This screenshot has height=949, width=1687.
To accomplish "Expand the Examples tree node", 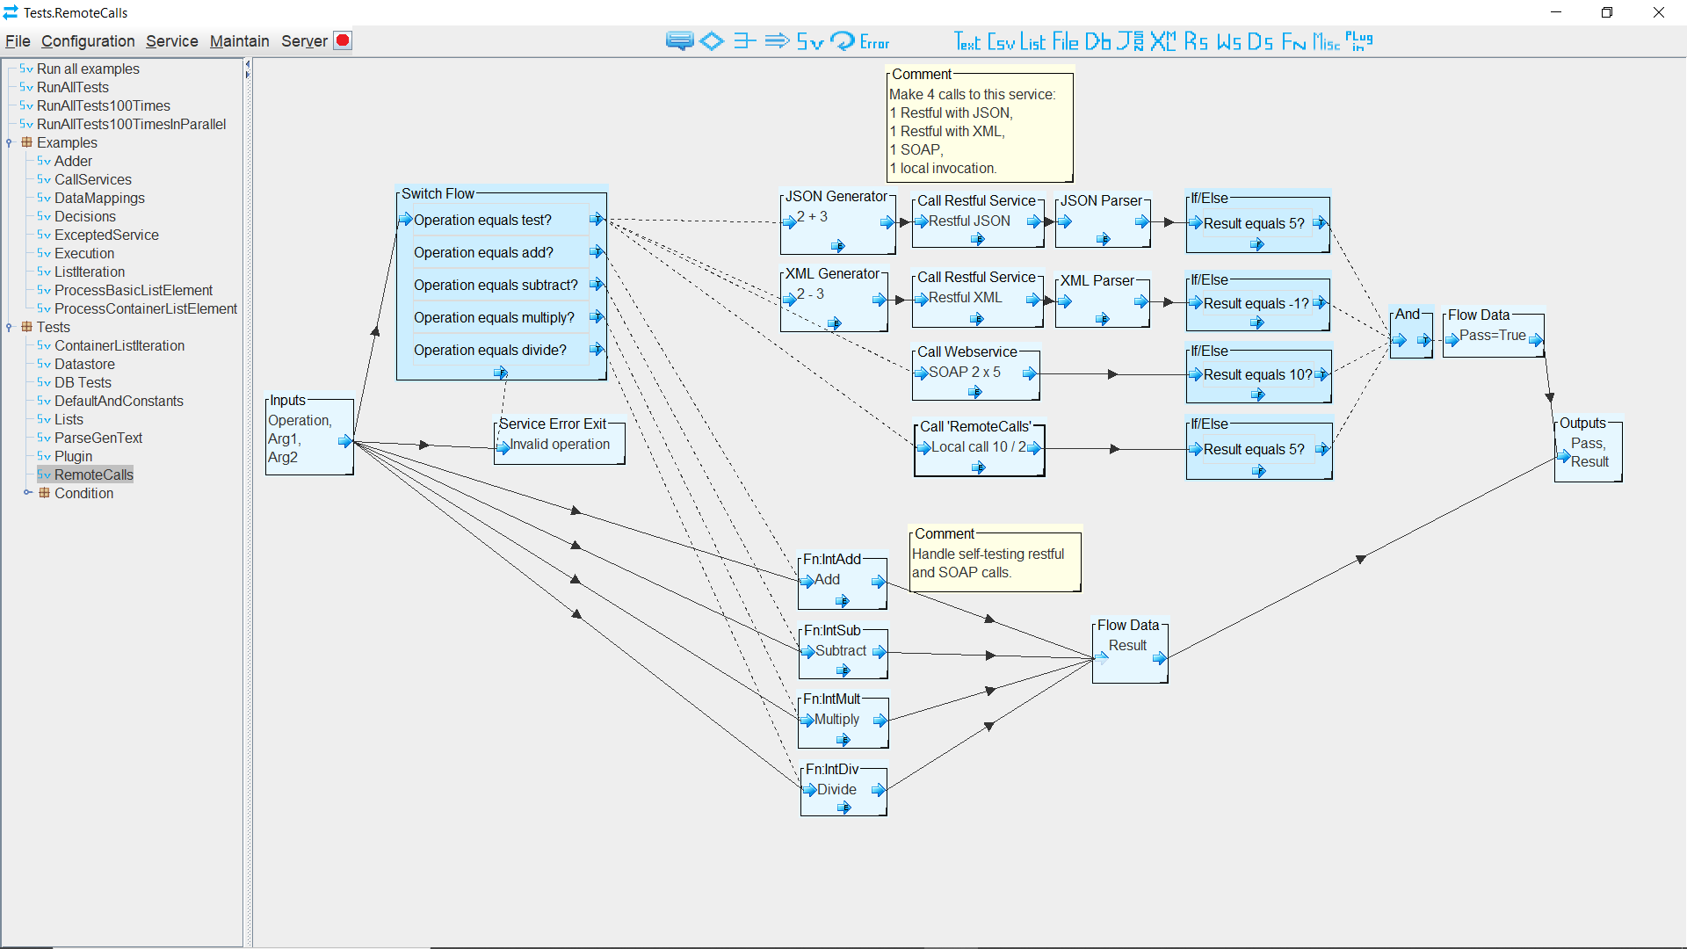I will click(x=10, y=142).
